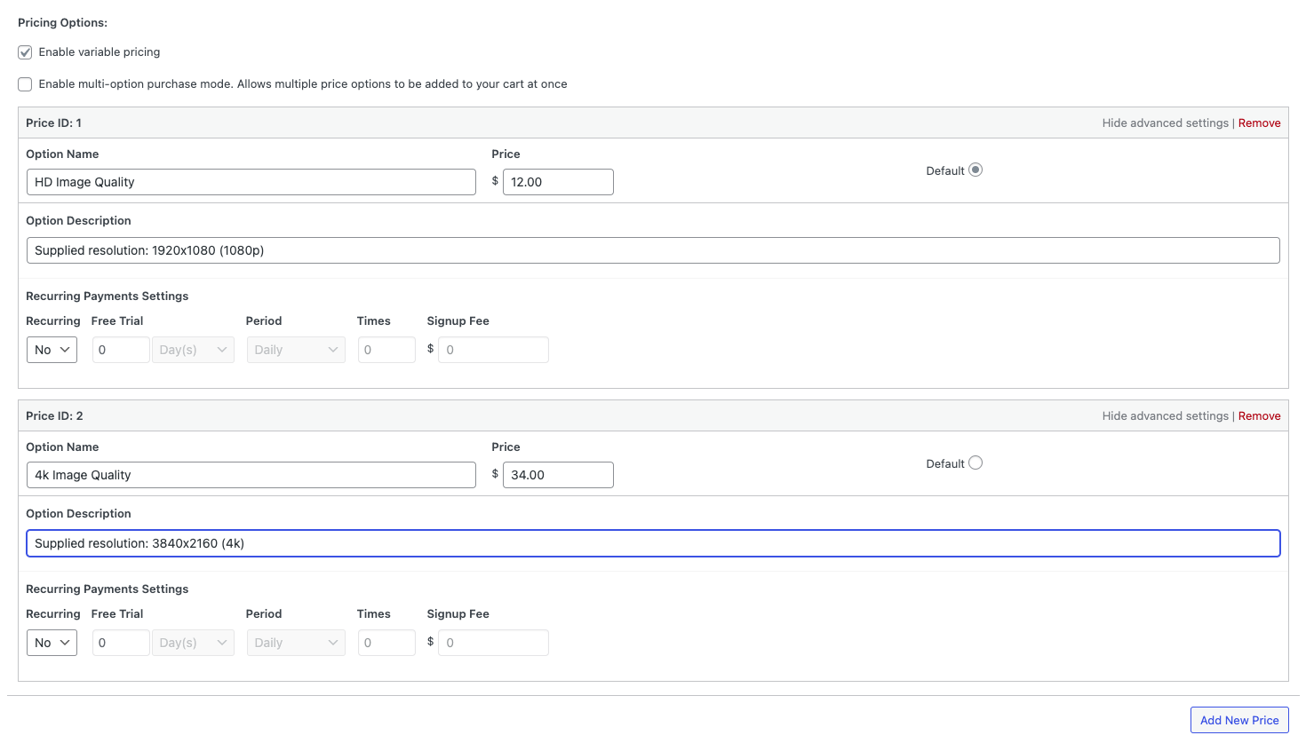Click the Add New Price button
The height and width of the screenshot is (751, 1306).
pyautogui.click(x=1239, y=720)
